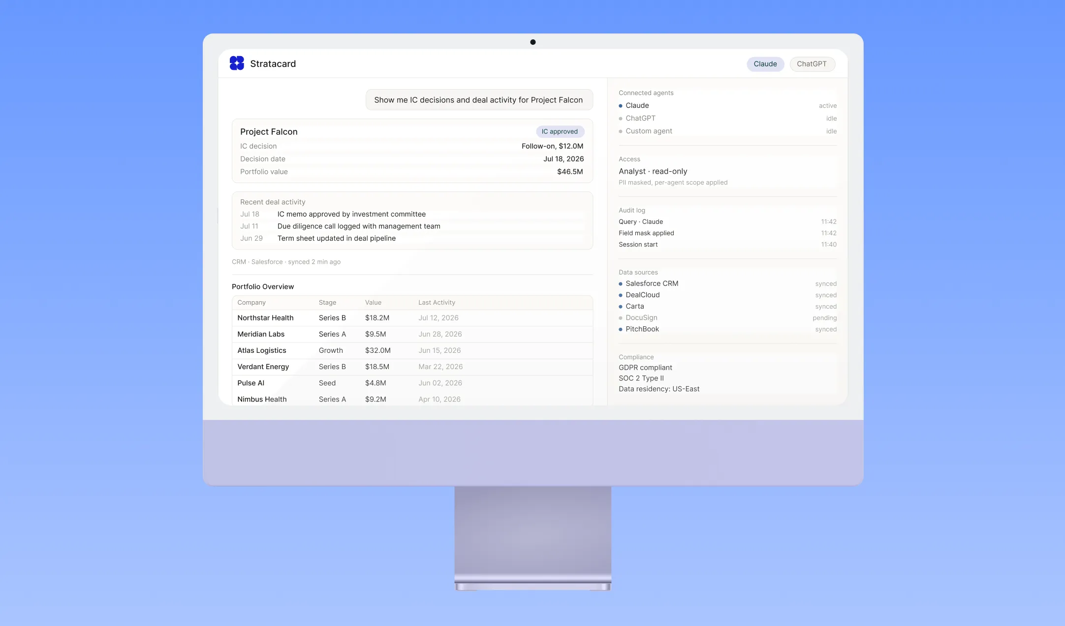This screenshot has width=1065, height=626.
Task: Sort table by Stage column header
Action: point(327,303)
